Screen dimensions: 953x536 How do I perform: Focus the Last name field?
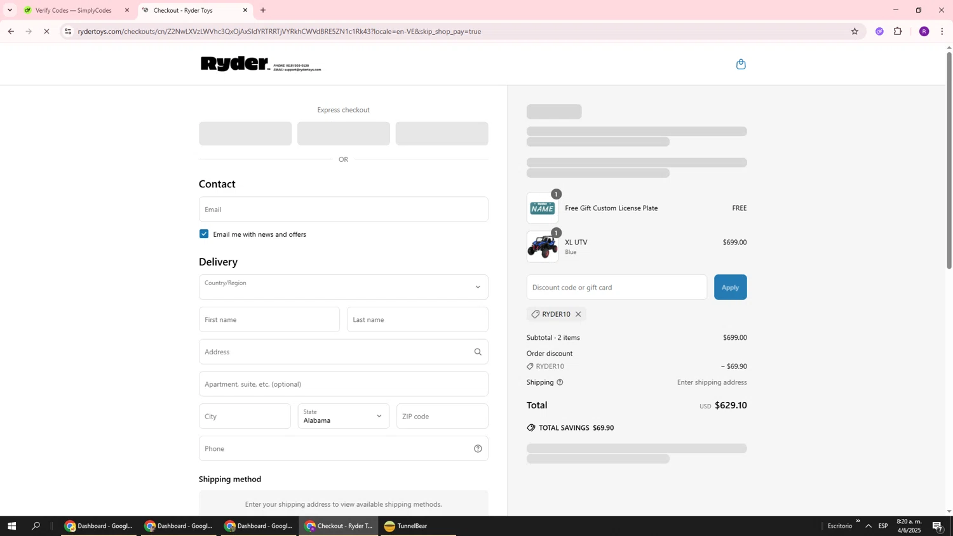417,319
